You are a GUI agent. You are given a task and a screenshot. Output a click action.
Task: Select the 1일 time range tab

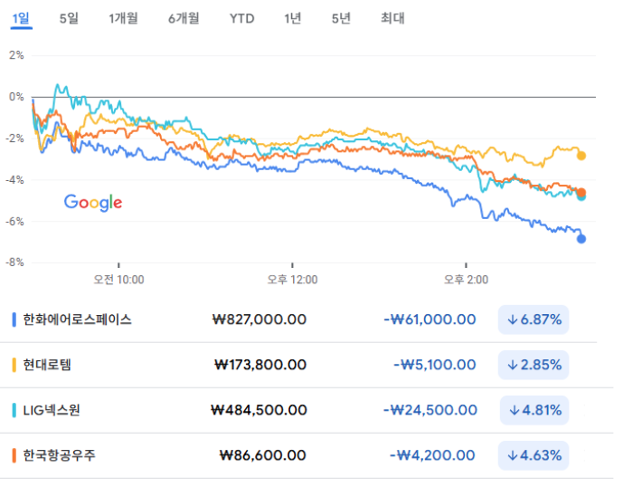(21, 18)
